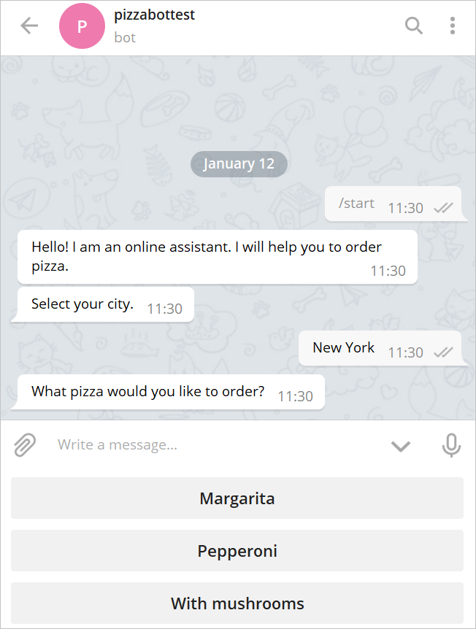476x629 pixels.
Task: Select the /start command message bubble
Action: tap(357, 204)
